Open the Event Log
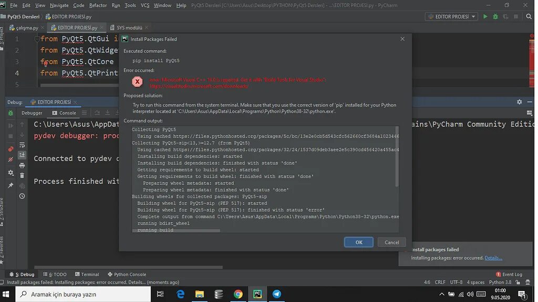 [509, 274]
